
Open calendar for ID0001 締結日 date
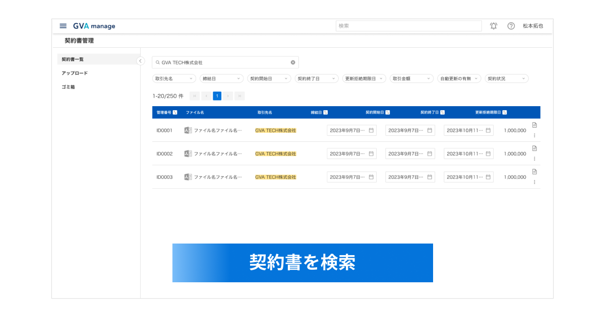[371, 130]
